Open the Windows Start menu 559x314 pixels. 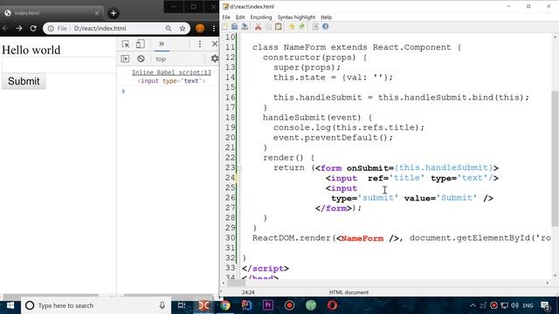(x=10, y=305)
